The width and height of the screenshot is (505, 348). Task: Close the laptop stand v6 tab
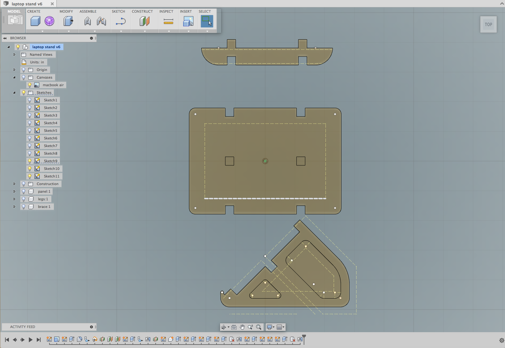click(52, 4)
